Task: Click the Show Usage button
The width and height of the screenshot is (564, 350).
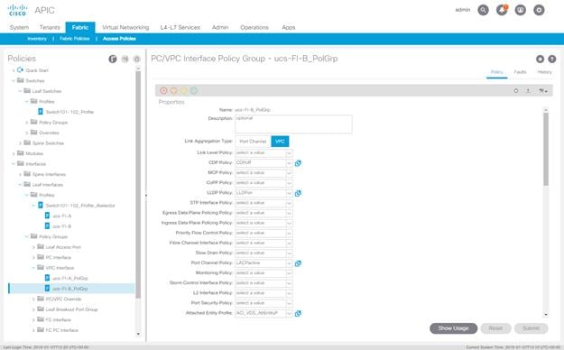Action: [x=454, y=328]
